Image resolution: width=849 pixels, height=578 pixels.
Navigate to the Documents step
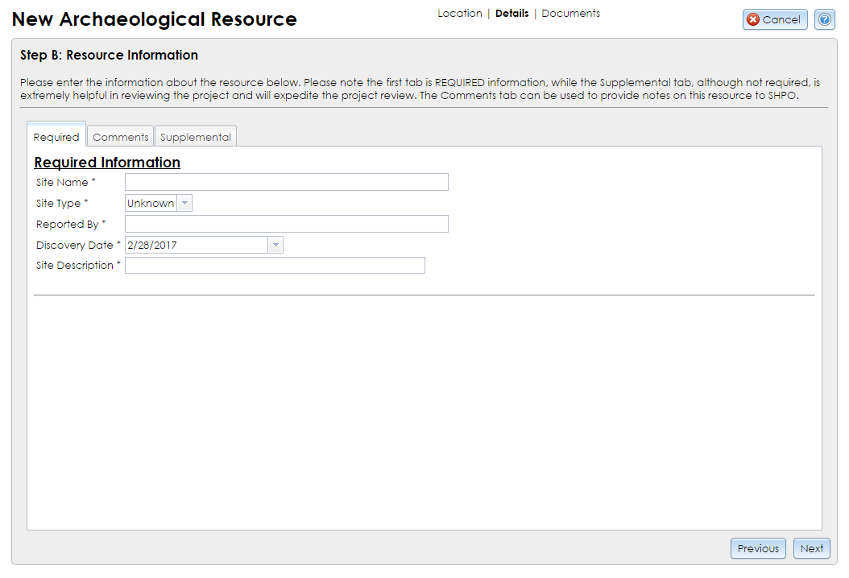click(x=570, y=13)
